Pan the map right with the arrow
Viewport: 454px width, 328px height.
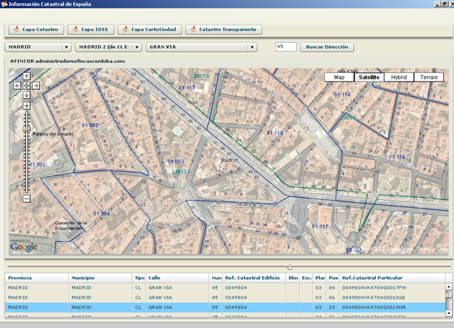point(36,86)
